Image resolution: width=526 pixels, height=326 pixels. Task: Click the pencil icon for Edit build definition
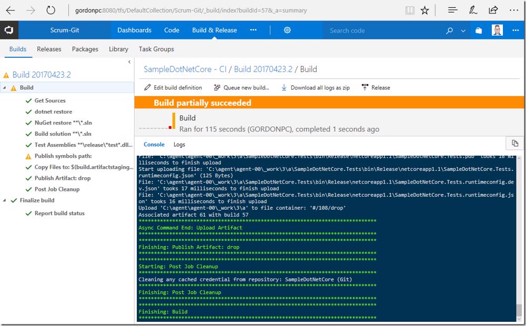click(x=147, y=87)
